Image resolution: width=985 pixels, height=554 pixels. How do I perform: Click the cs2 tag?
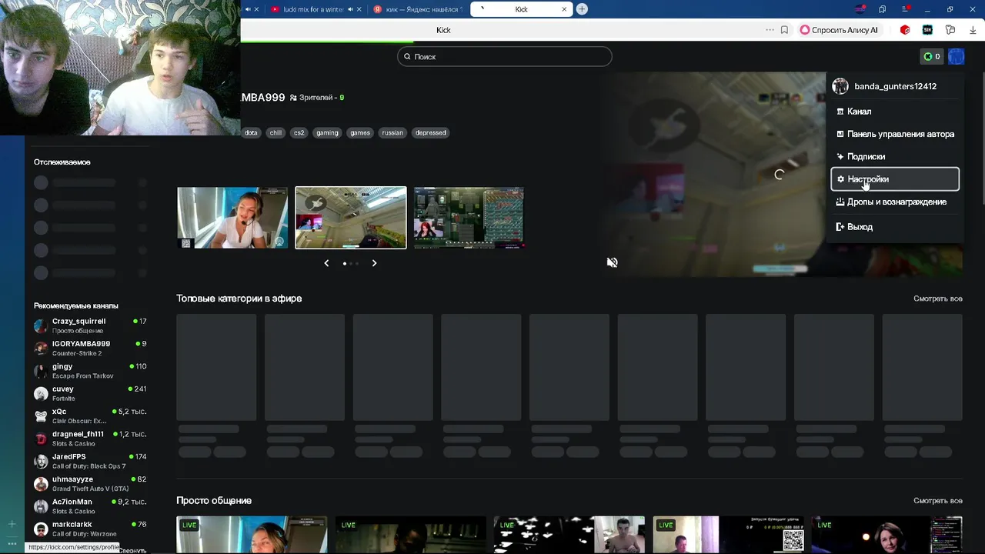pos(299,132)
